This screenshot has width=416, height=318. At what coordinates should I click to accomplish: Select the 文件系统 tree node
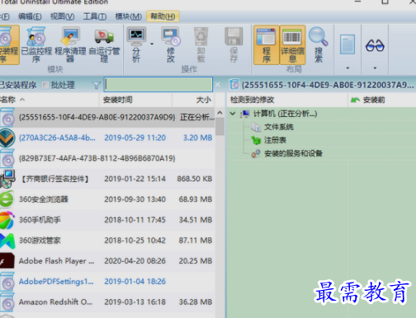(x=279, y=127)
